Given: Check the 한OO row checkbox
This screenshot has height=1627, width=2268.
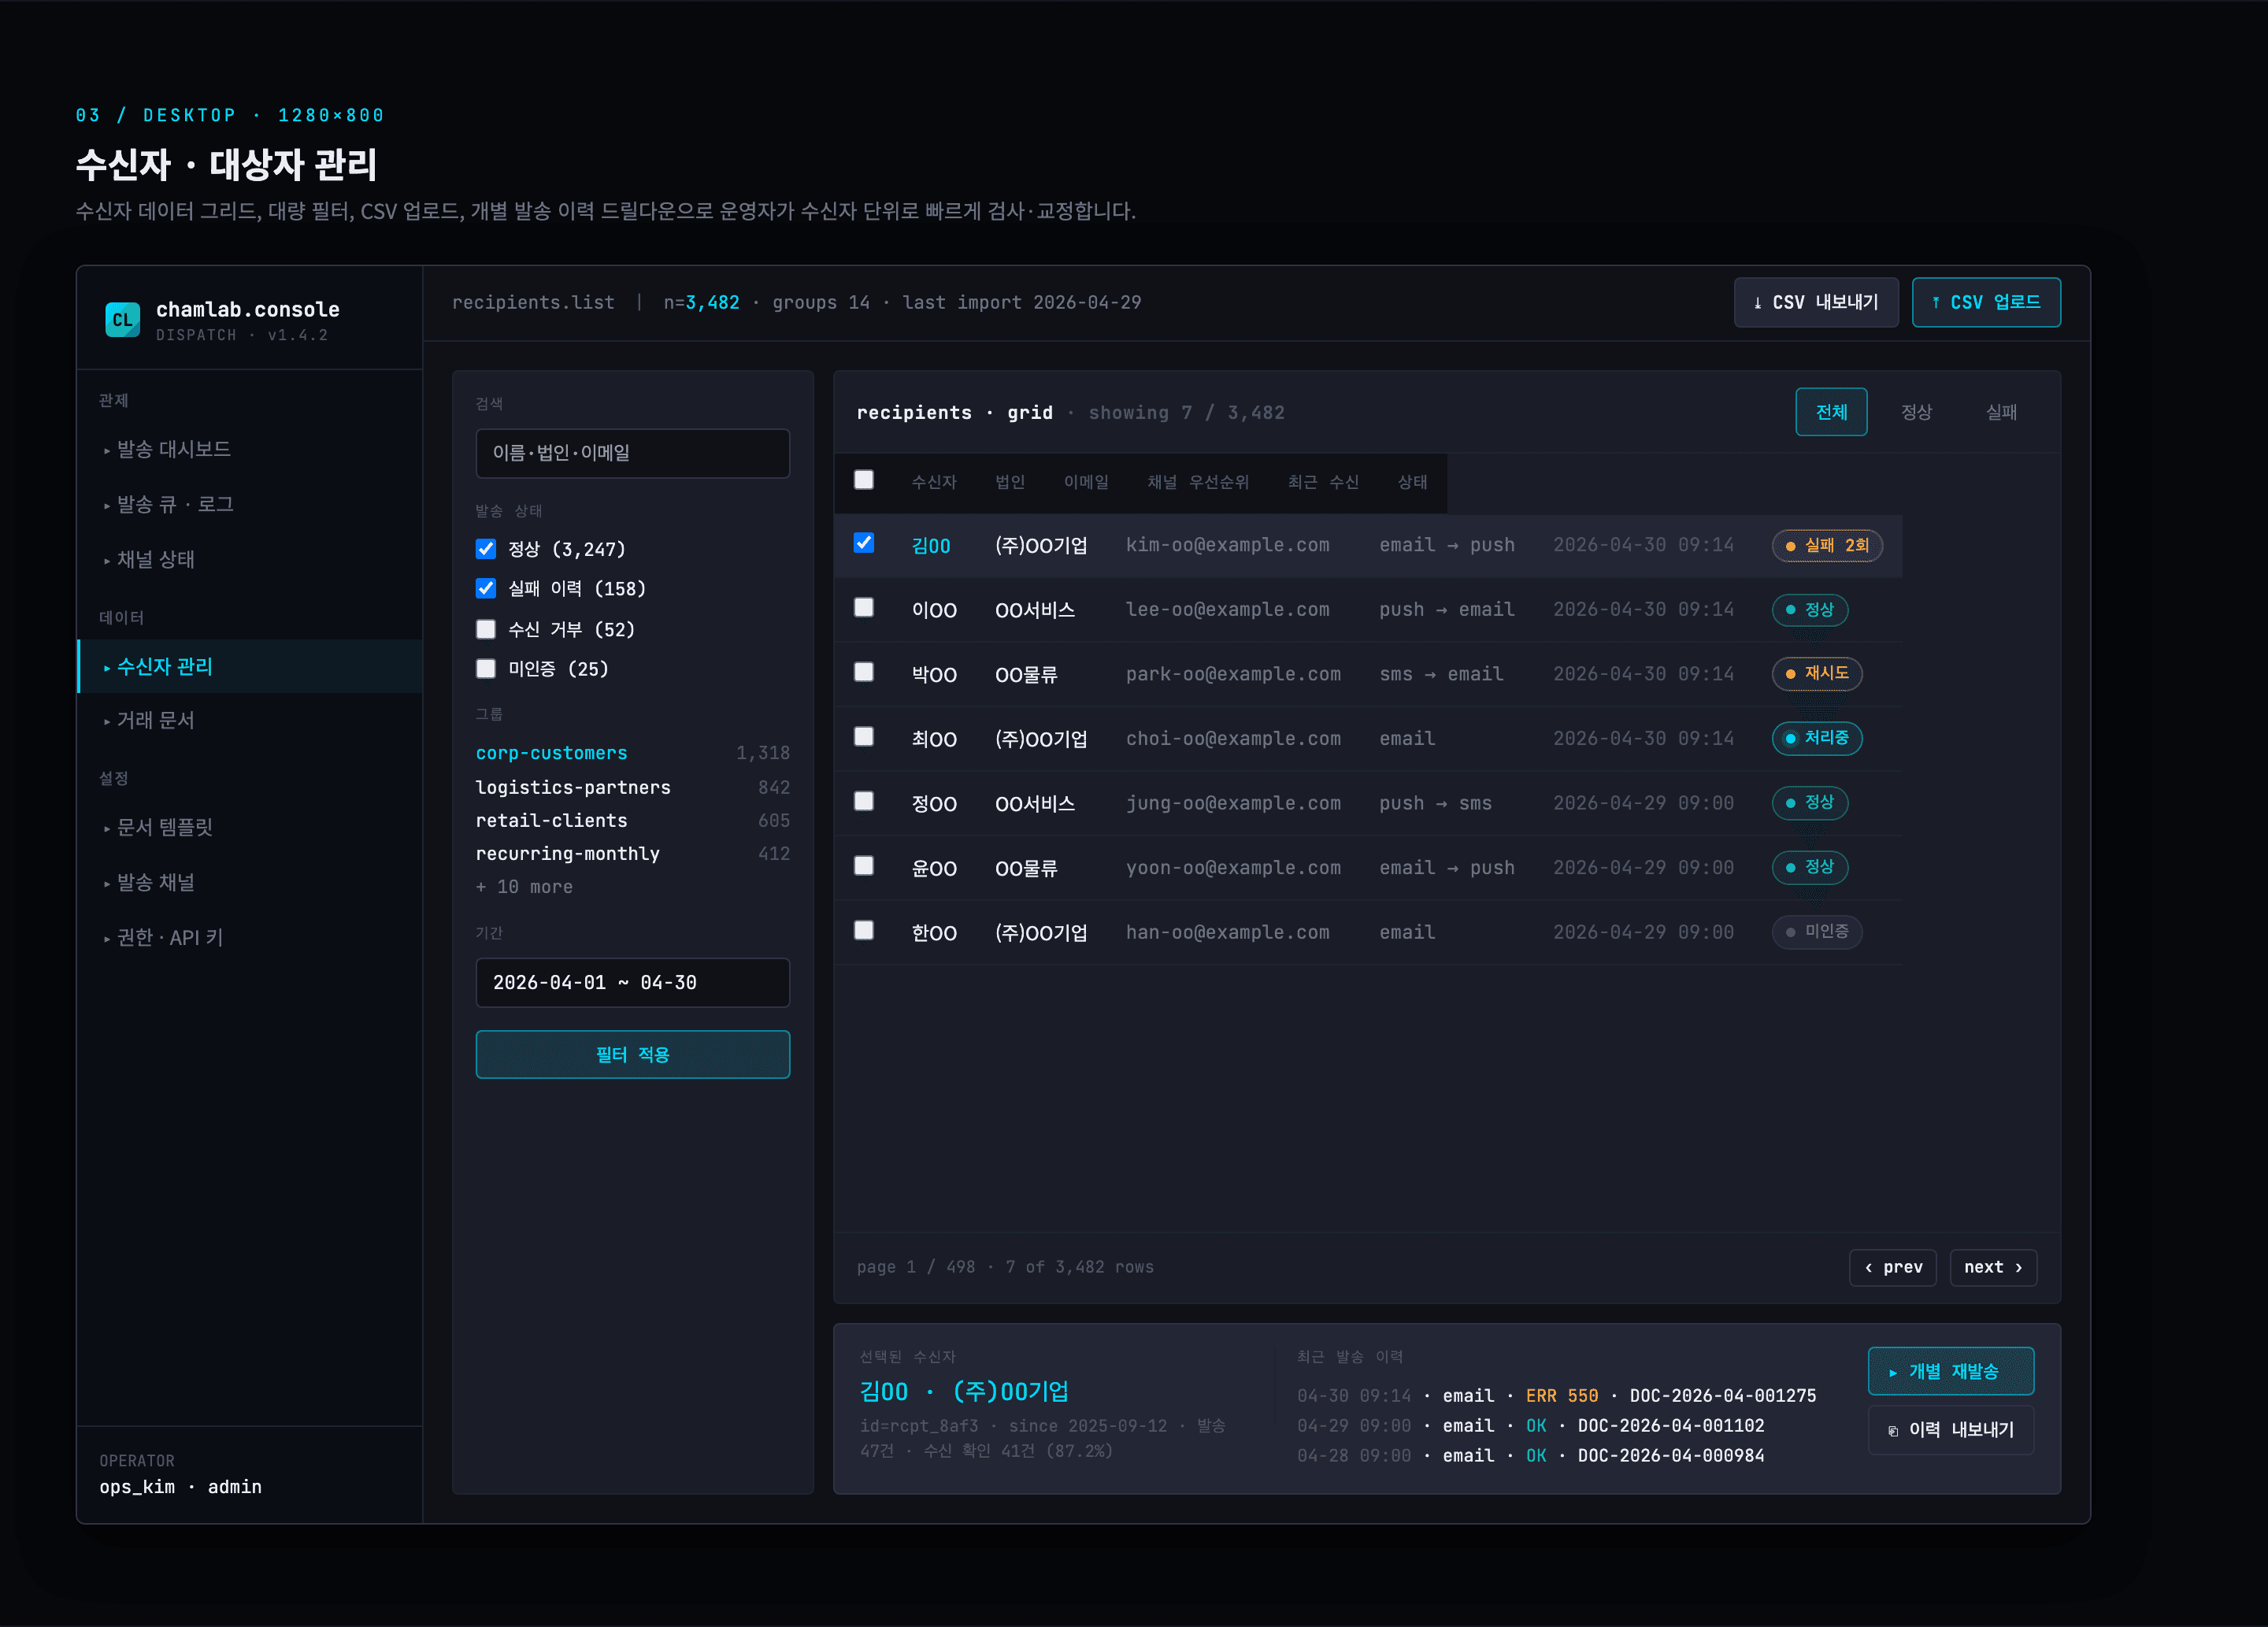Looking at the screenshot, I should [864, 930].
